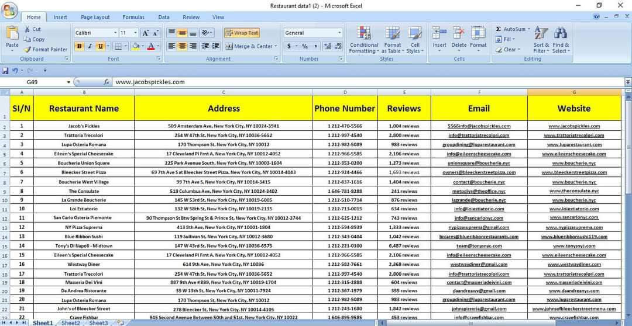
Task: Toggle Top Align vertical alignment
Action: 171,33
